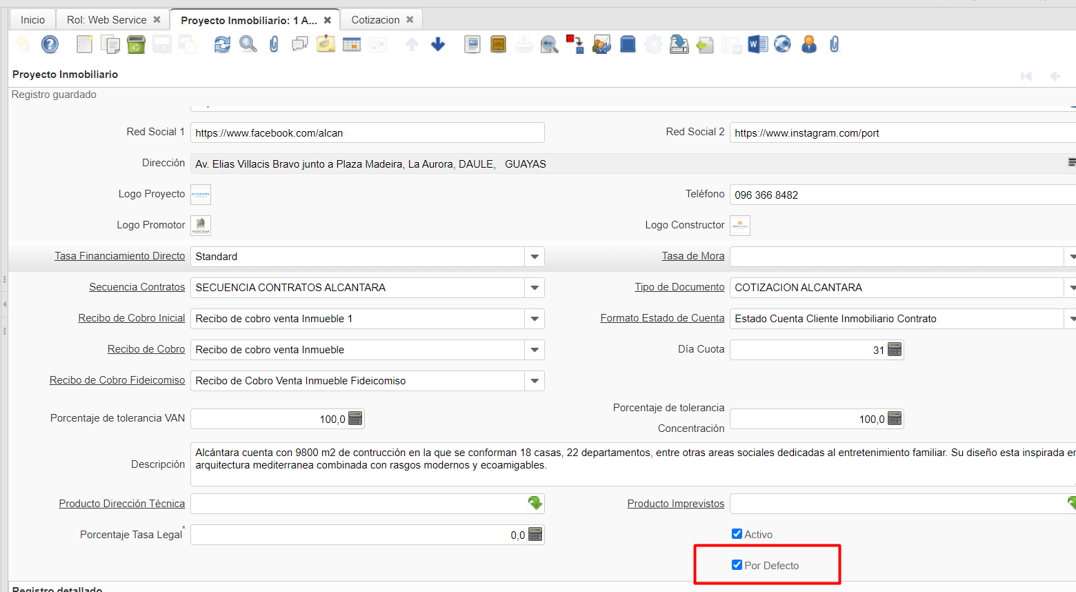Delete record using green trash icon
This screenshot has height=592, width=1076.
pyautogui.click(x=136, y=45)
